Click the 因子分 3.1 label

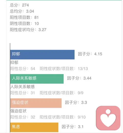point(73,127)
